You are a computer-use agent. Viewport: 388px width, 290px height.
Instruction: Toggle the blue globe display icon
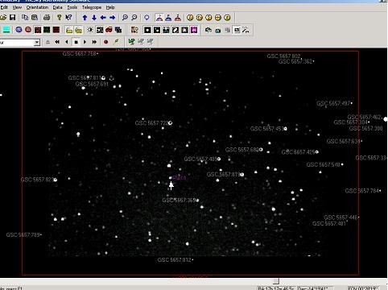[19, 30]
